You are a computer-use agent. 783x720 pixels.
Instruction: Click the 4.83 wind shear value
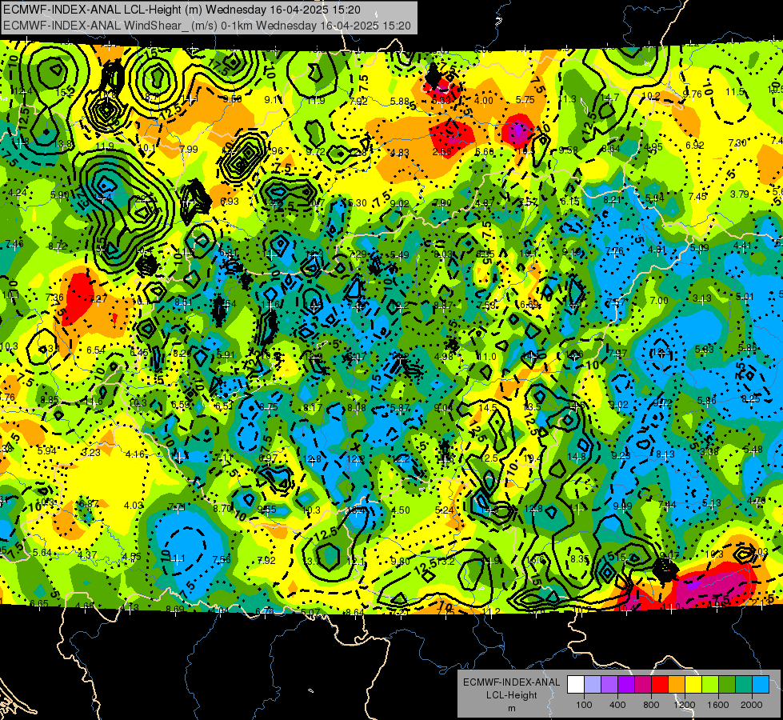point(399,152)
